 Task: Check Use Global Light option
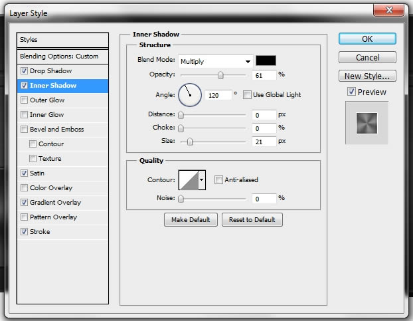tap(247, 95)
